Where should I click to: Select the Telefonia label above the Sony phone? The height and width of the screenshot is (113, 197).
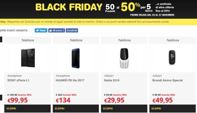click(x=28, y=40)
